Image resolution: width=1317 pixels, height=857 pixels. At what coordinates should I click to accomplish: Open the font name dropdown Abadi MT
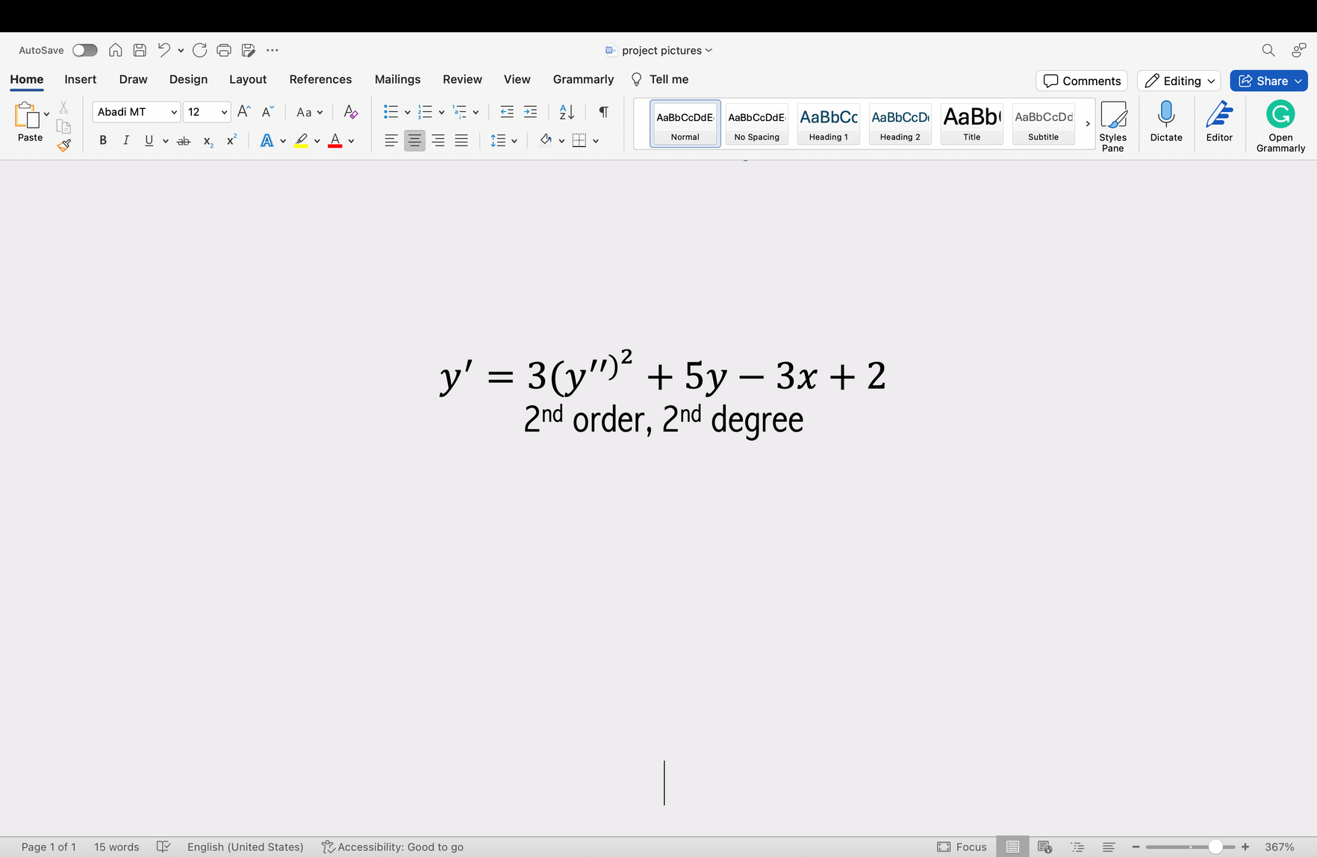pyautogui.click(x=137, y=112)
